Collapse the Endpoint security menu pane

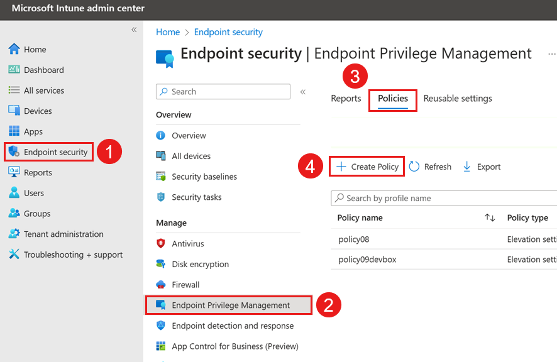point(302,91)
